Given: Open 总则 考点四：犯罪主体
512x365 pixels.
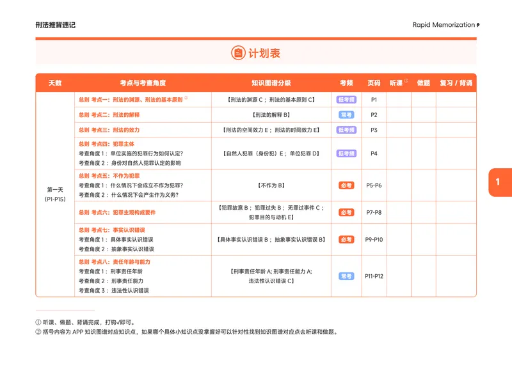Looking at the screenshot, I should pyautogui.click(x=106, y=144).
